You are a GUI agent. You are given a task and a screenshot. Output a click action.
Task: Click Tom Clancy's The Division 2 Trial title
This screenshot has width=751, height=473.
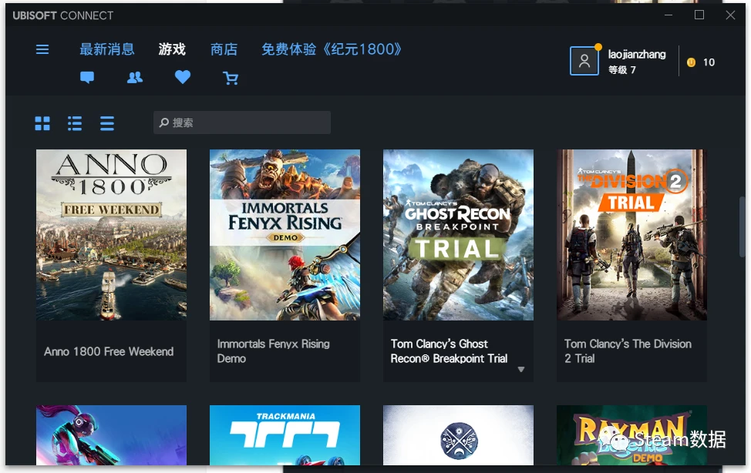[x=628, y=351]
